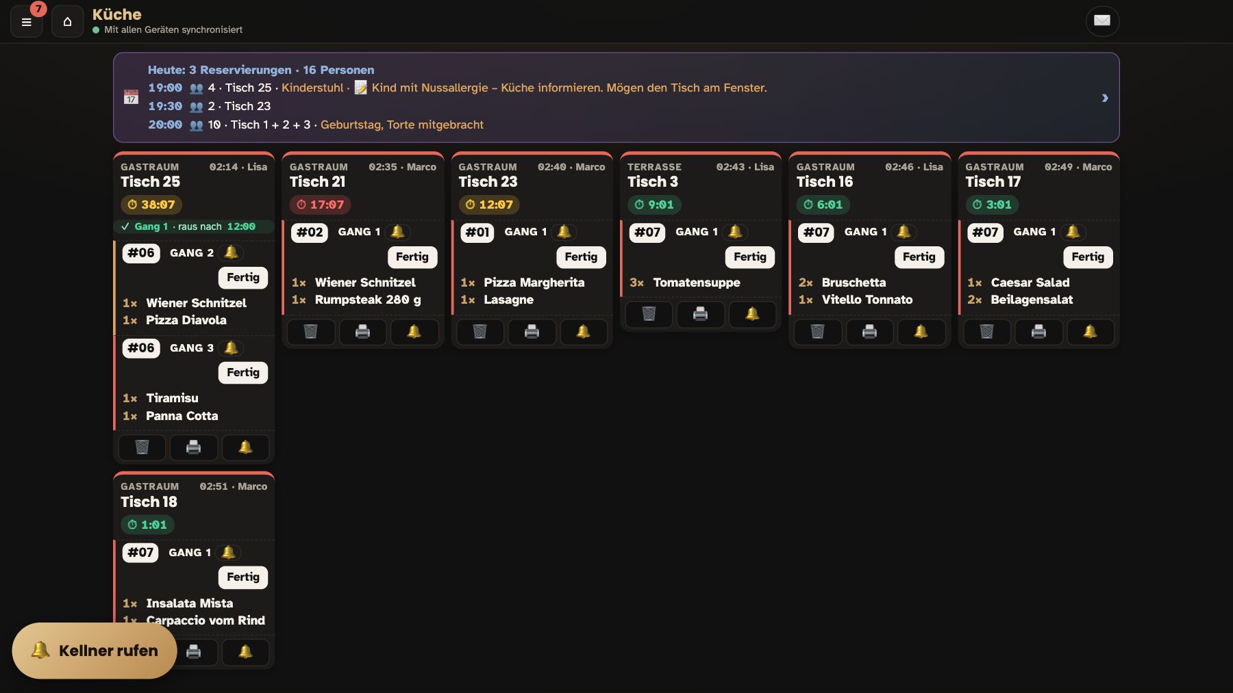Screen dimensions: 1233x693
Task: Delete Tisch 3 order with trash icon
Action: pos(649,314)
